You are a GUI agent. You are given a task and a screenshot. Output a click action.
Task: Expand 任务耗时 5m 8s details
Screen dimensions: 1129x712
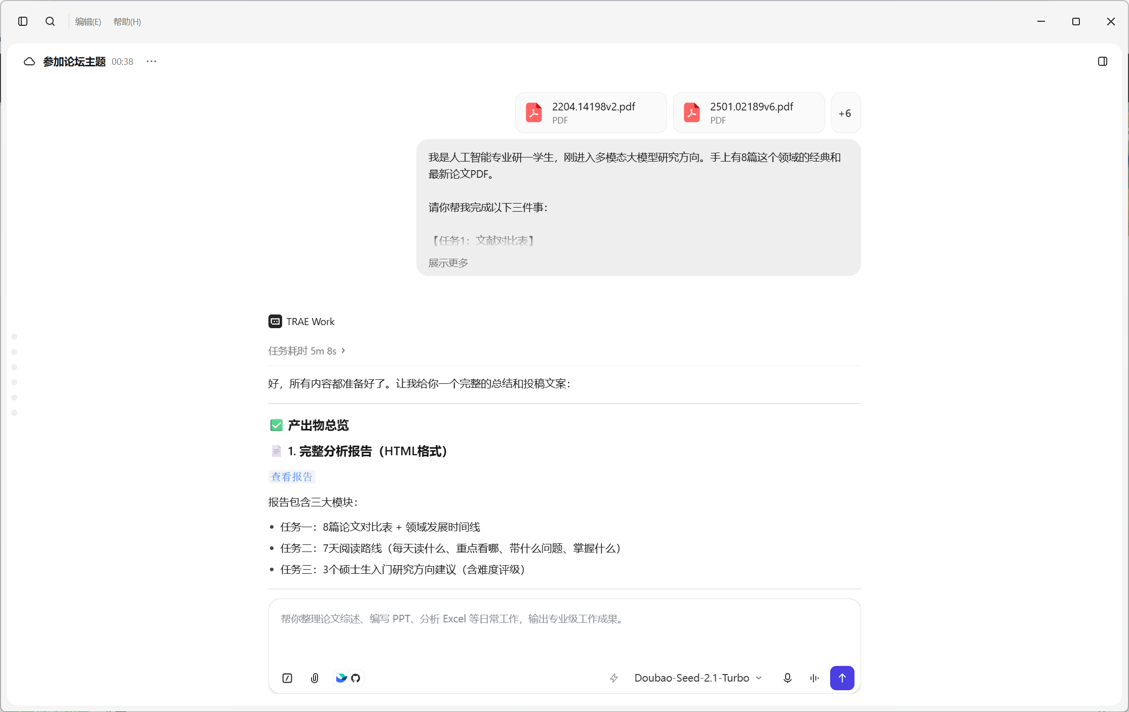click(306, 351)
